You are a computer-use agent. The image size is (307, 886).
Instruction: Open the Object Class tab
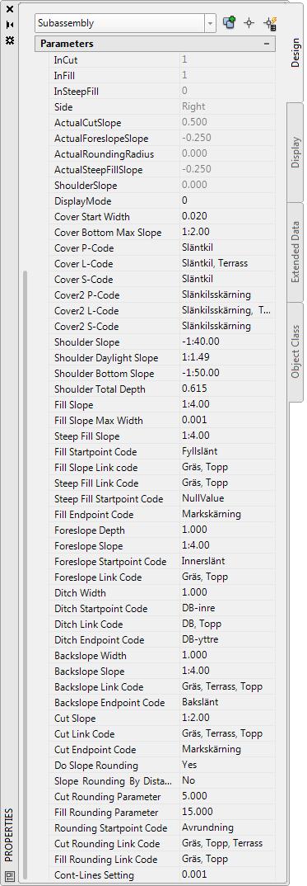click(295, 352)
